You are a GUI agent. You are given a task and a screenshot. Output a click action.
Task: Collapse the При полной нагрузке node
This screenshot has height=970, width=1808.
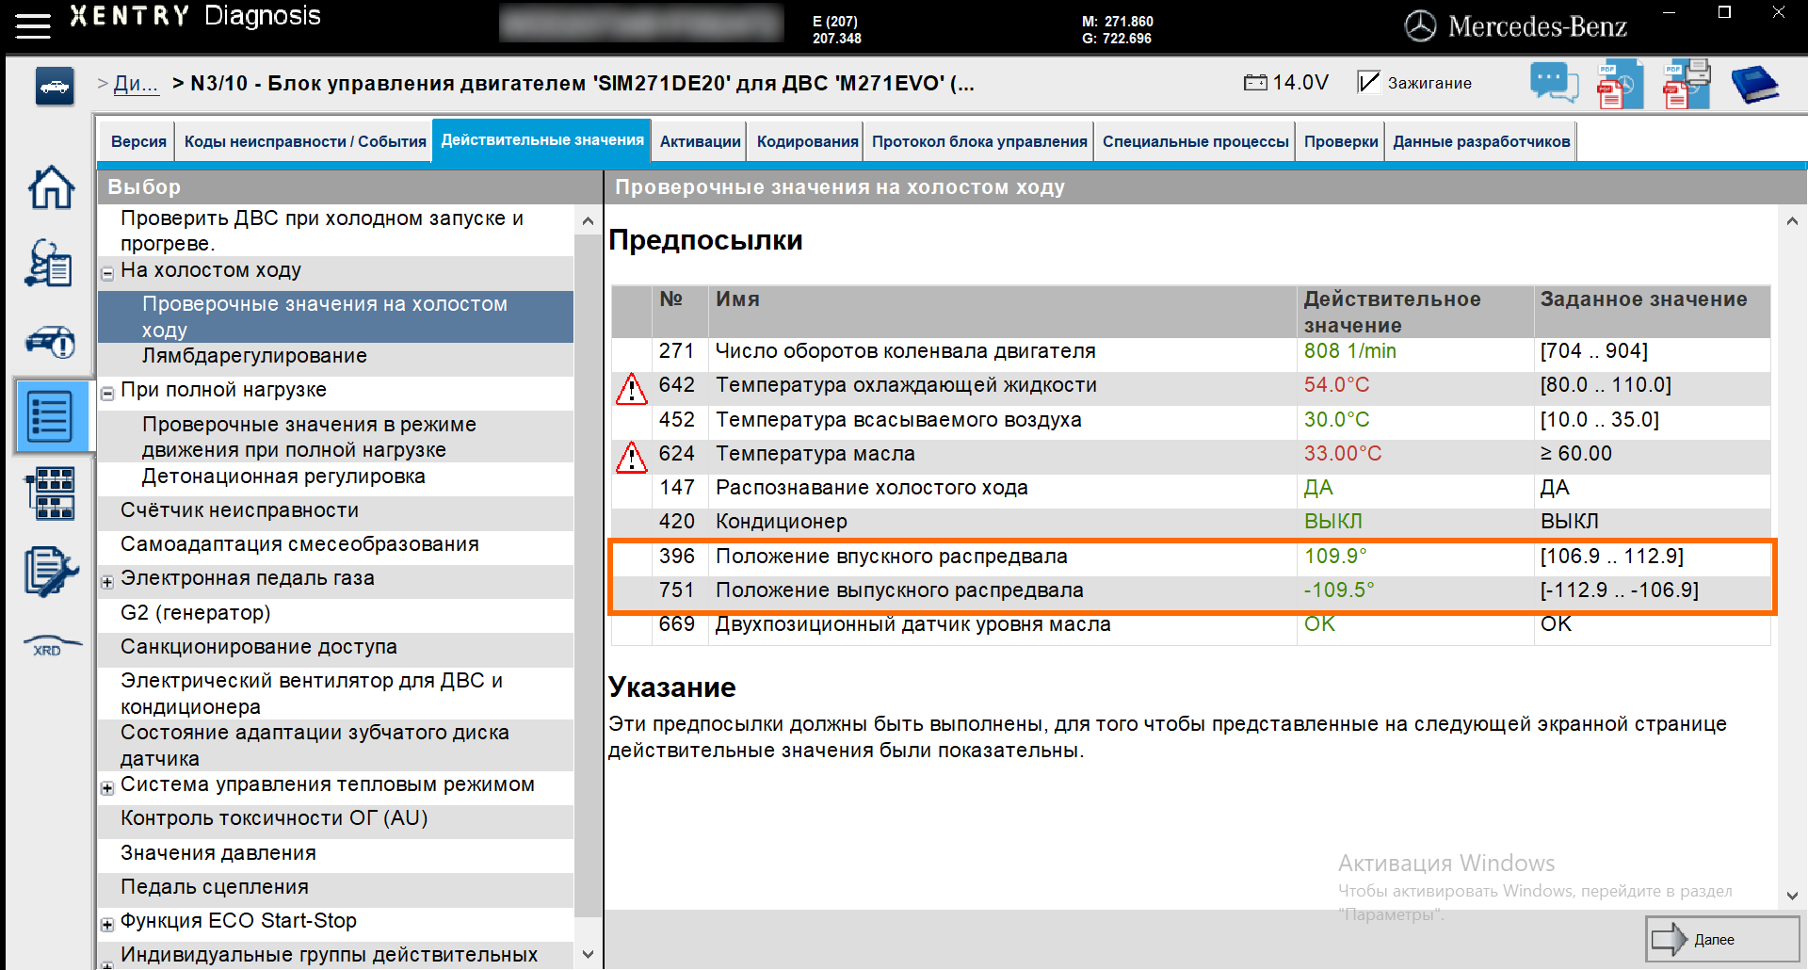click(x=107, y=394)
